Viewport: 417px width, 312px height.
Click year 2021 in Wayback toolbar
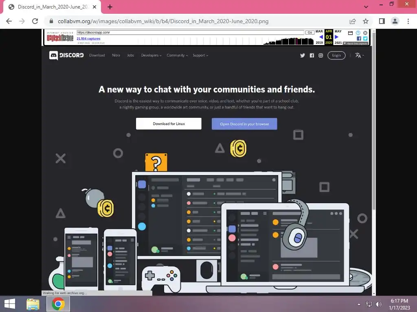338,43
